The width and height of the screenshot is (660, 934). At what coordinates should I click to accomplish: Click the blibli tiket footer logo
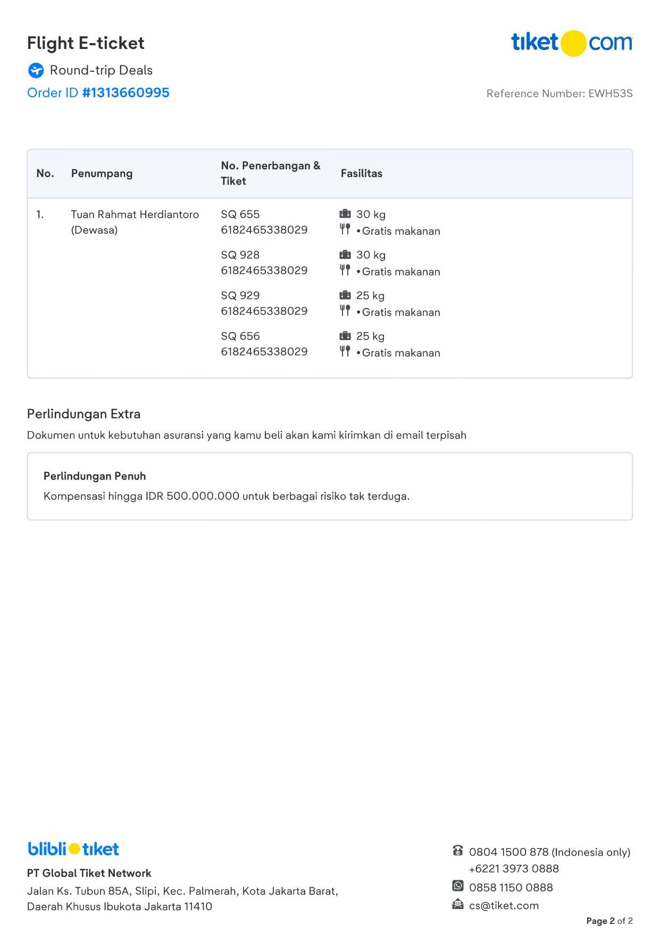(73, 849)
